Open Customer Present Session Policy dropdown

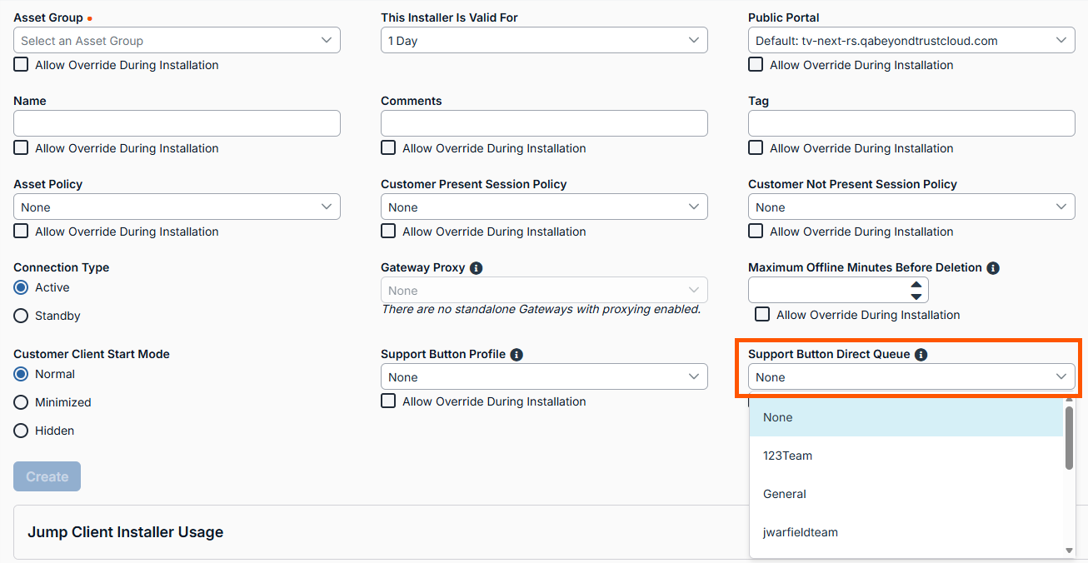coord(544,207)
